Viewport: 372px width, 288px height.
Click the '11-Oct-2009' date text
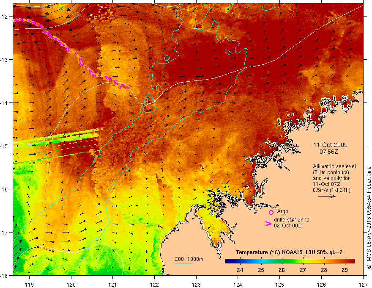pos(330,145)
